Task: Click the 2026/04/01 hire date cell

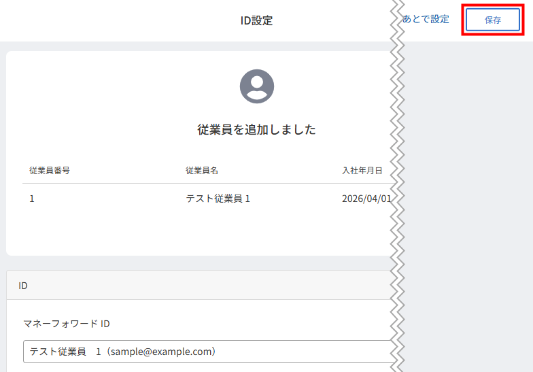Action: tap(366, 199)
